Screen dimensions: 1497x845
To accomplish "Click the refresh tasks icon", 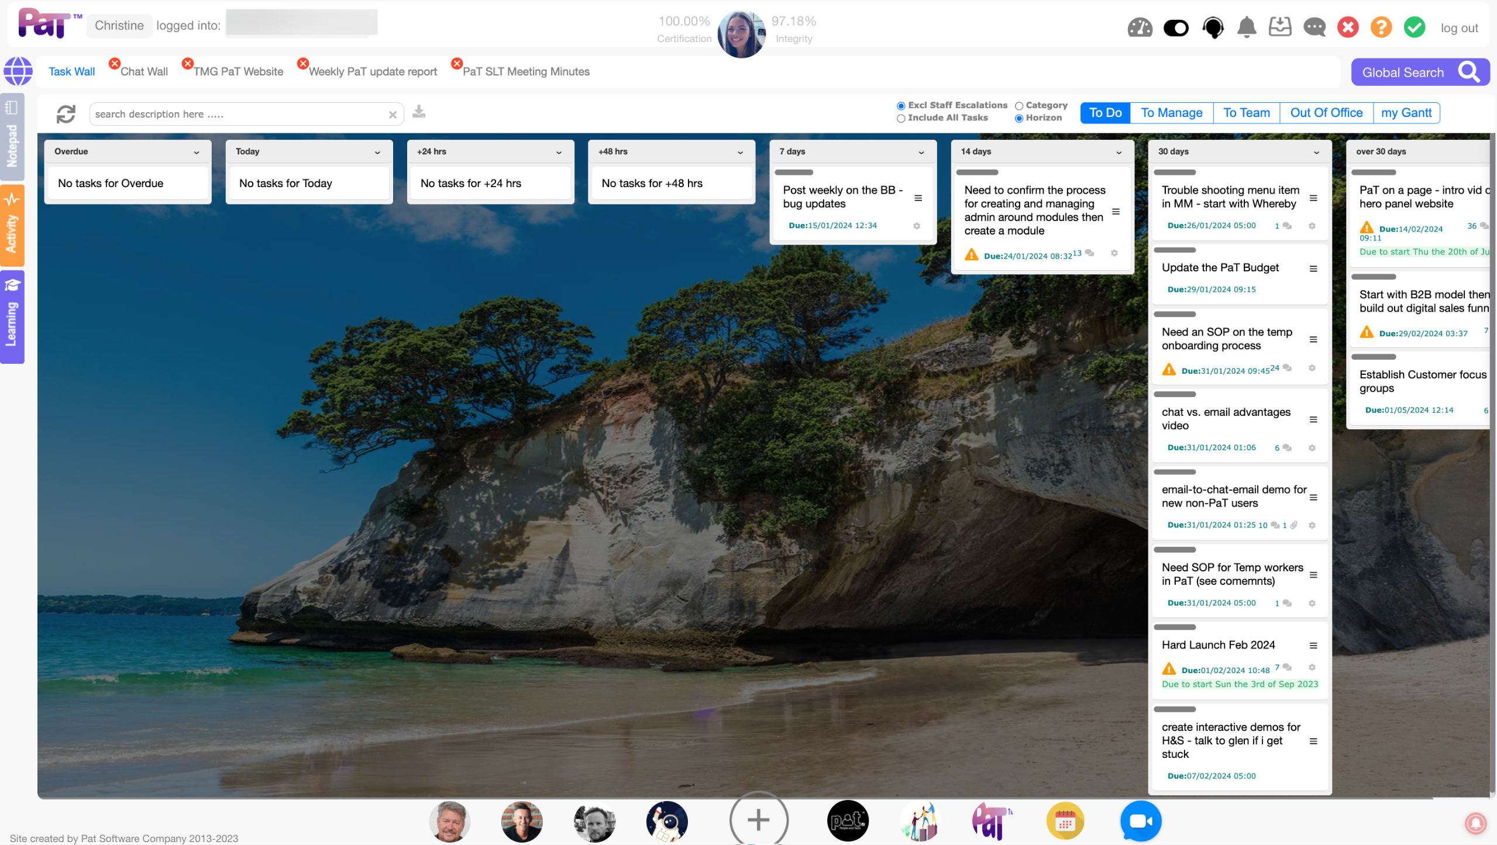I will tap(66, 114).
